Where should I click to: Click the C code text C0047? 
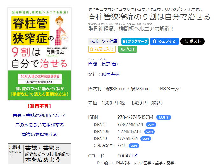coord(124,156)
